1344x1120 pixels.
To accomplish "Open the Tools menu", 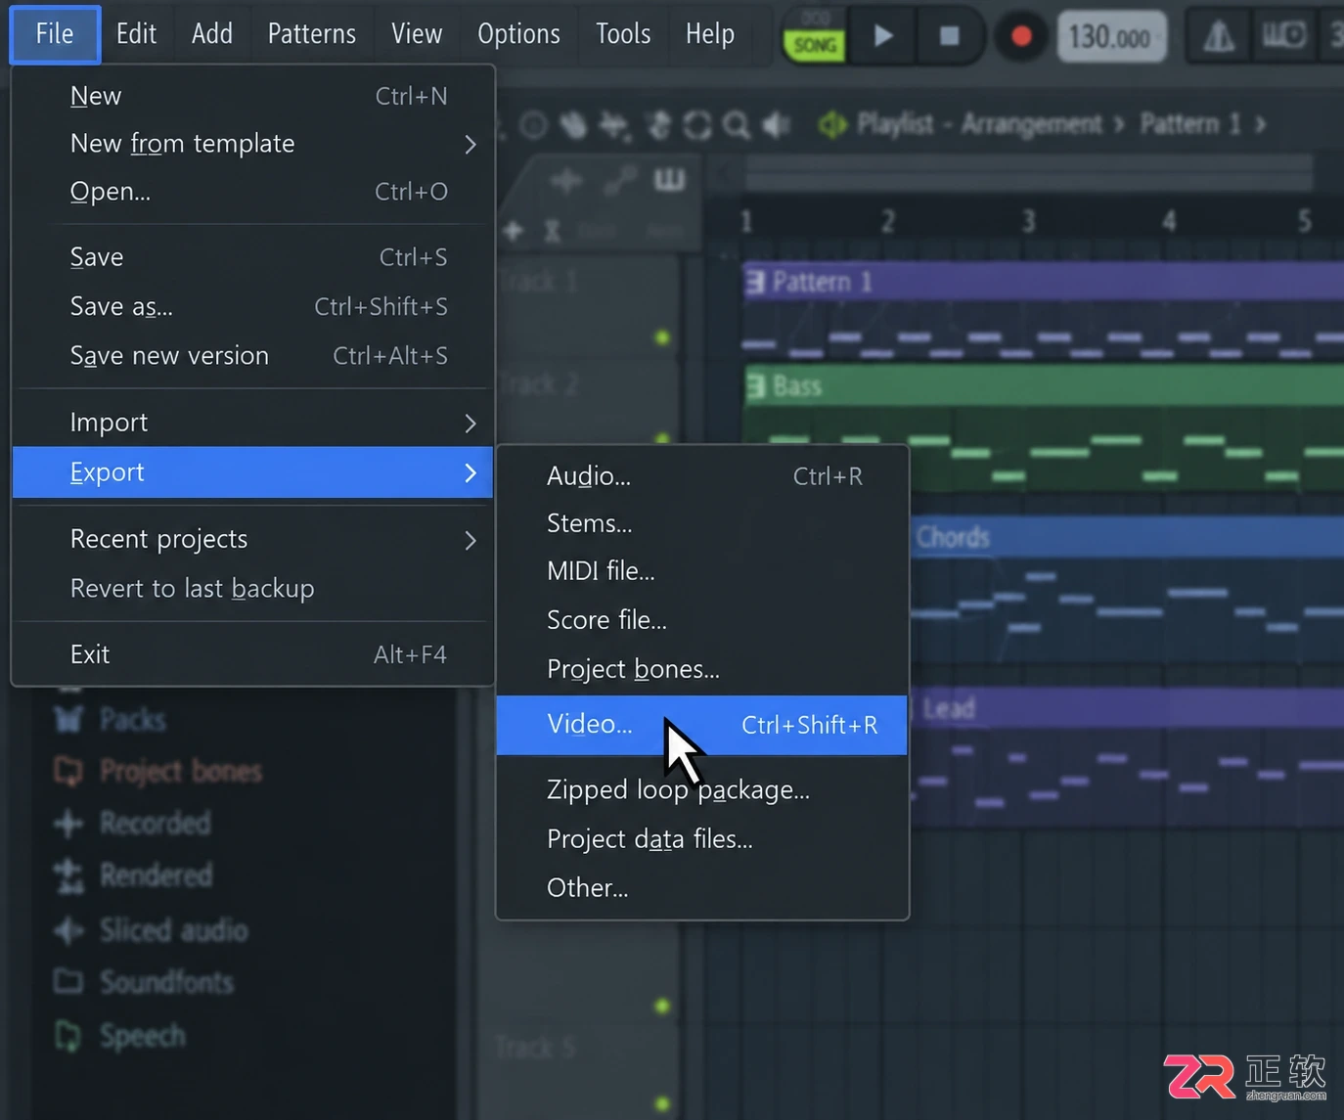I will [x=623, y=34].
